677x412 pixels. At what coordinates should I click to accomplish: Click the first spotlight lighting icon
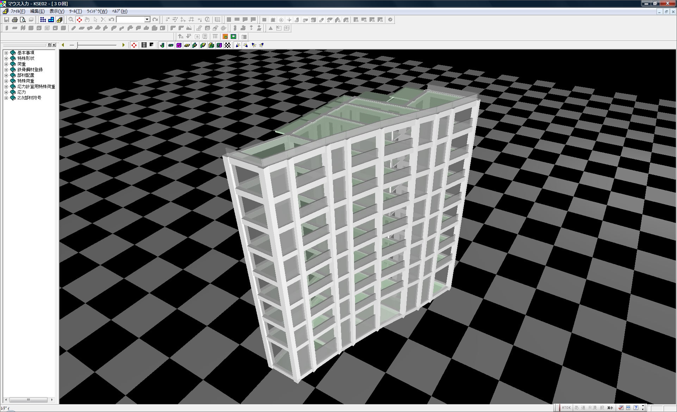[x=238, y=45]
